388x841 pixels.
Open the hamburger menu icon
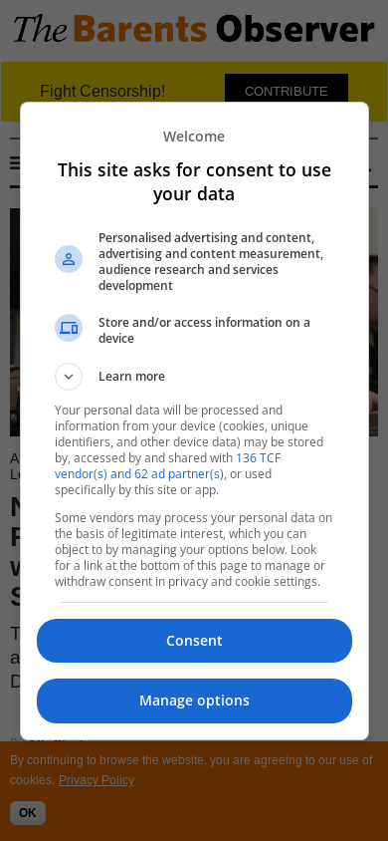click(x=15, y=163)
